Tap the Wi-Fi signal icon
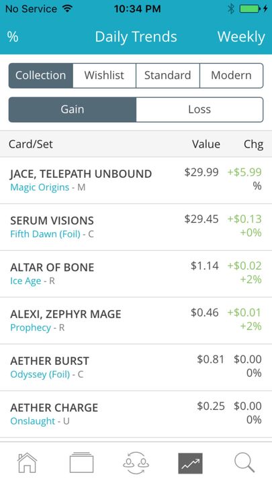Screen dimensions: 272x483 (x=67, y=9)
